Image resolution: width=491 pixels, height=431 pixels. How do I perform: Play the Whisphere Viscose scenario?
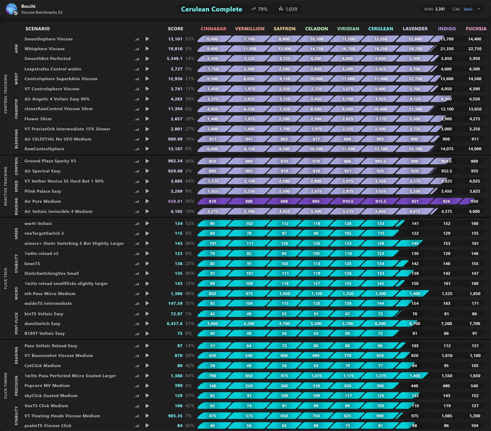tap(147, 49)
